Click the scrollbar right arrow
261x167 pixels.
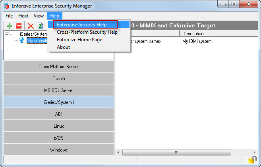255,152
